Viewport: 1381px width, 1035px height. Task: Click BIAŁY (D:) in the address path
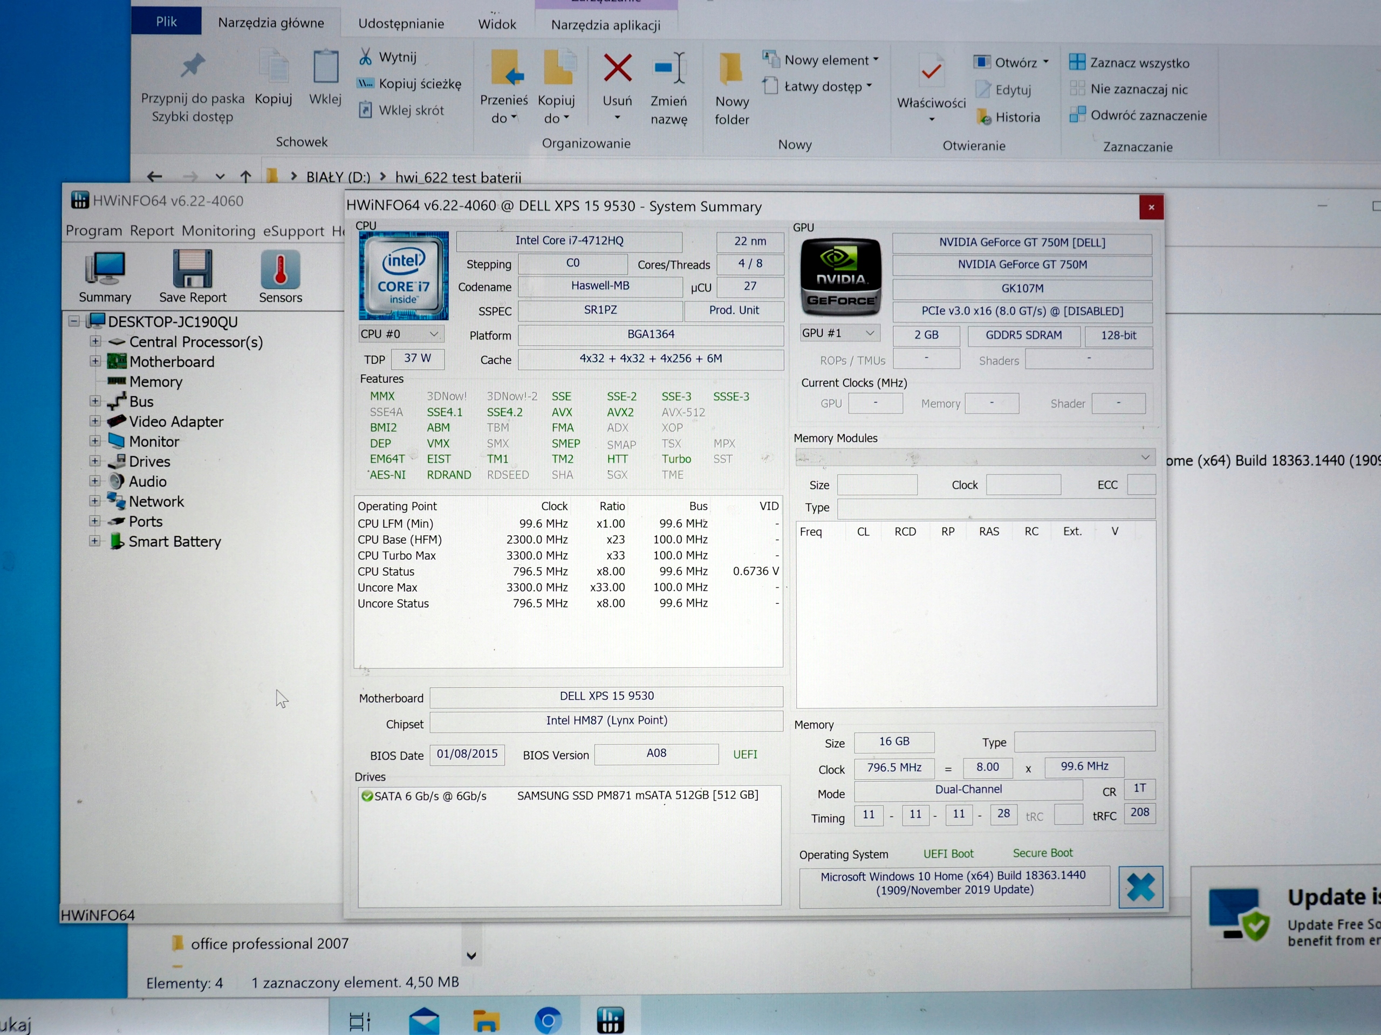click(338, 177)
